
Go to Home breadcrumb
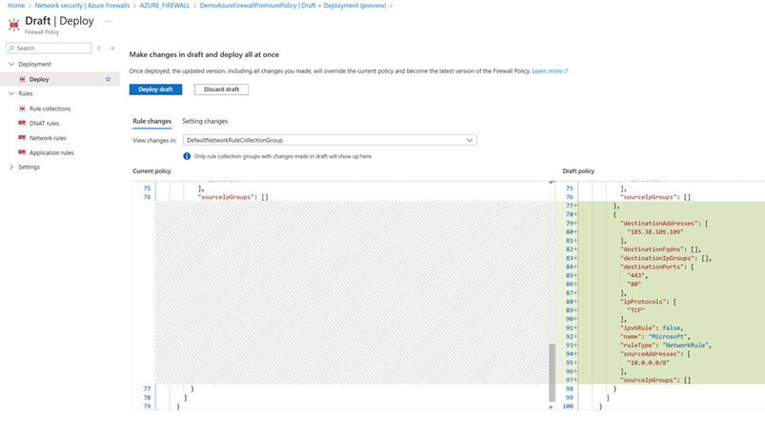tap(16, 6)
